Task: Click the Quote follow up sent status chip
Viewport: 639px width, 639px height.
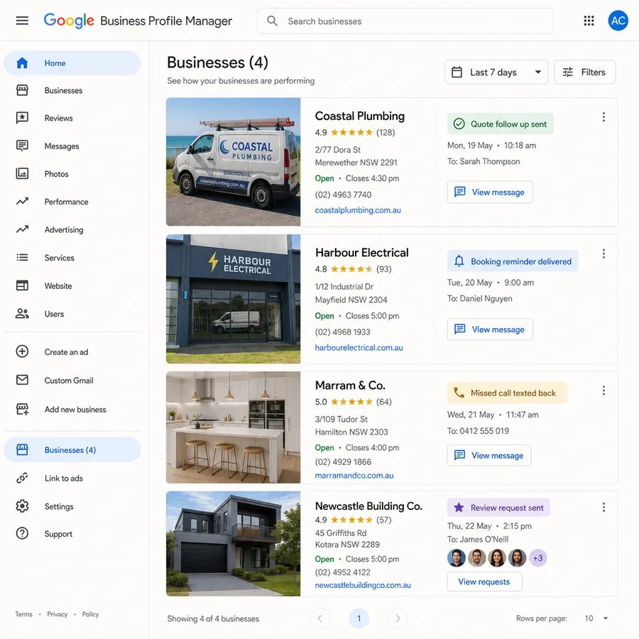Action: [501, 124]
